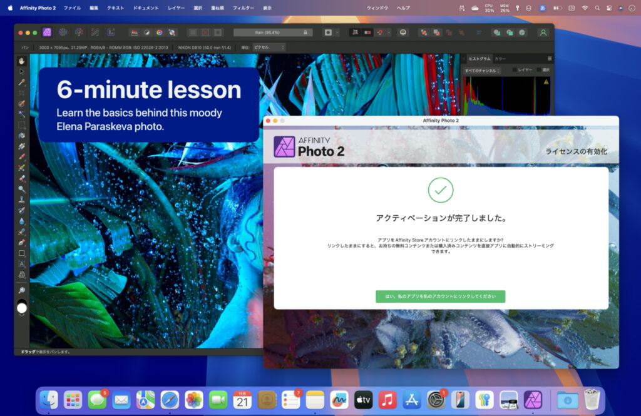
Task: Click はい、私のアプリを私のアカウントにリンクしてください
Action: (440, 297)
